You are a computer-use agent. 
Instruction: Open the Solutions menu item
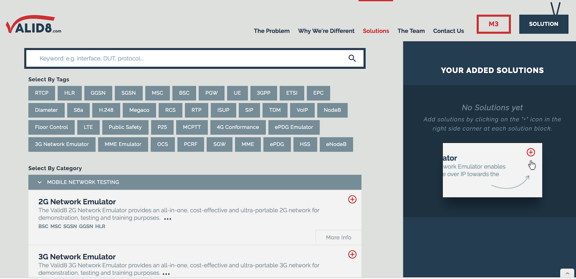pyautogui.click(x=376, y=31)
